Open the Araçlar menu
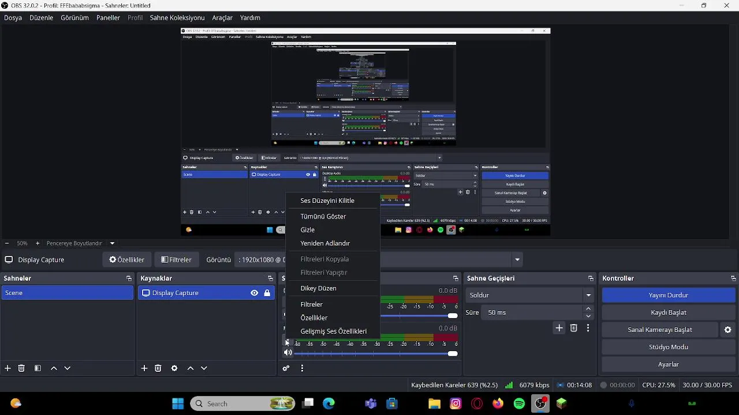739x415 pixels. [x=222, y=18]
